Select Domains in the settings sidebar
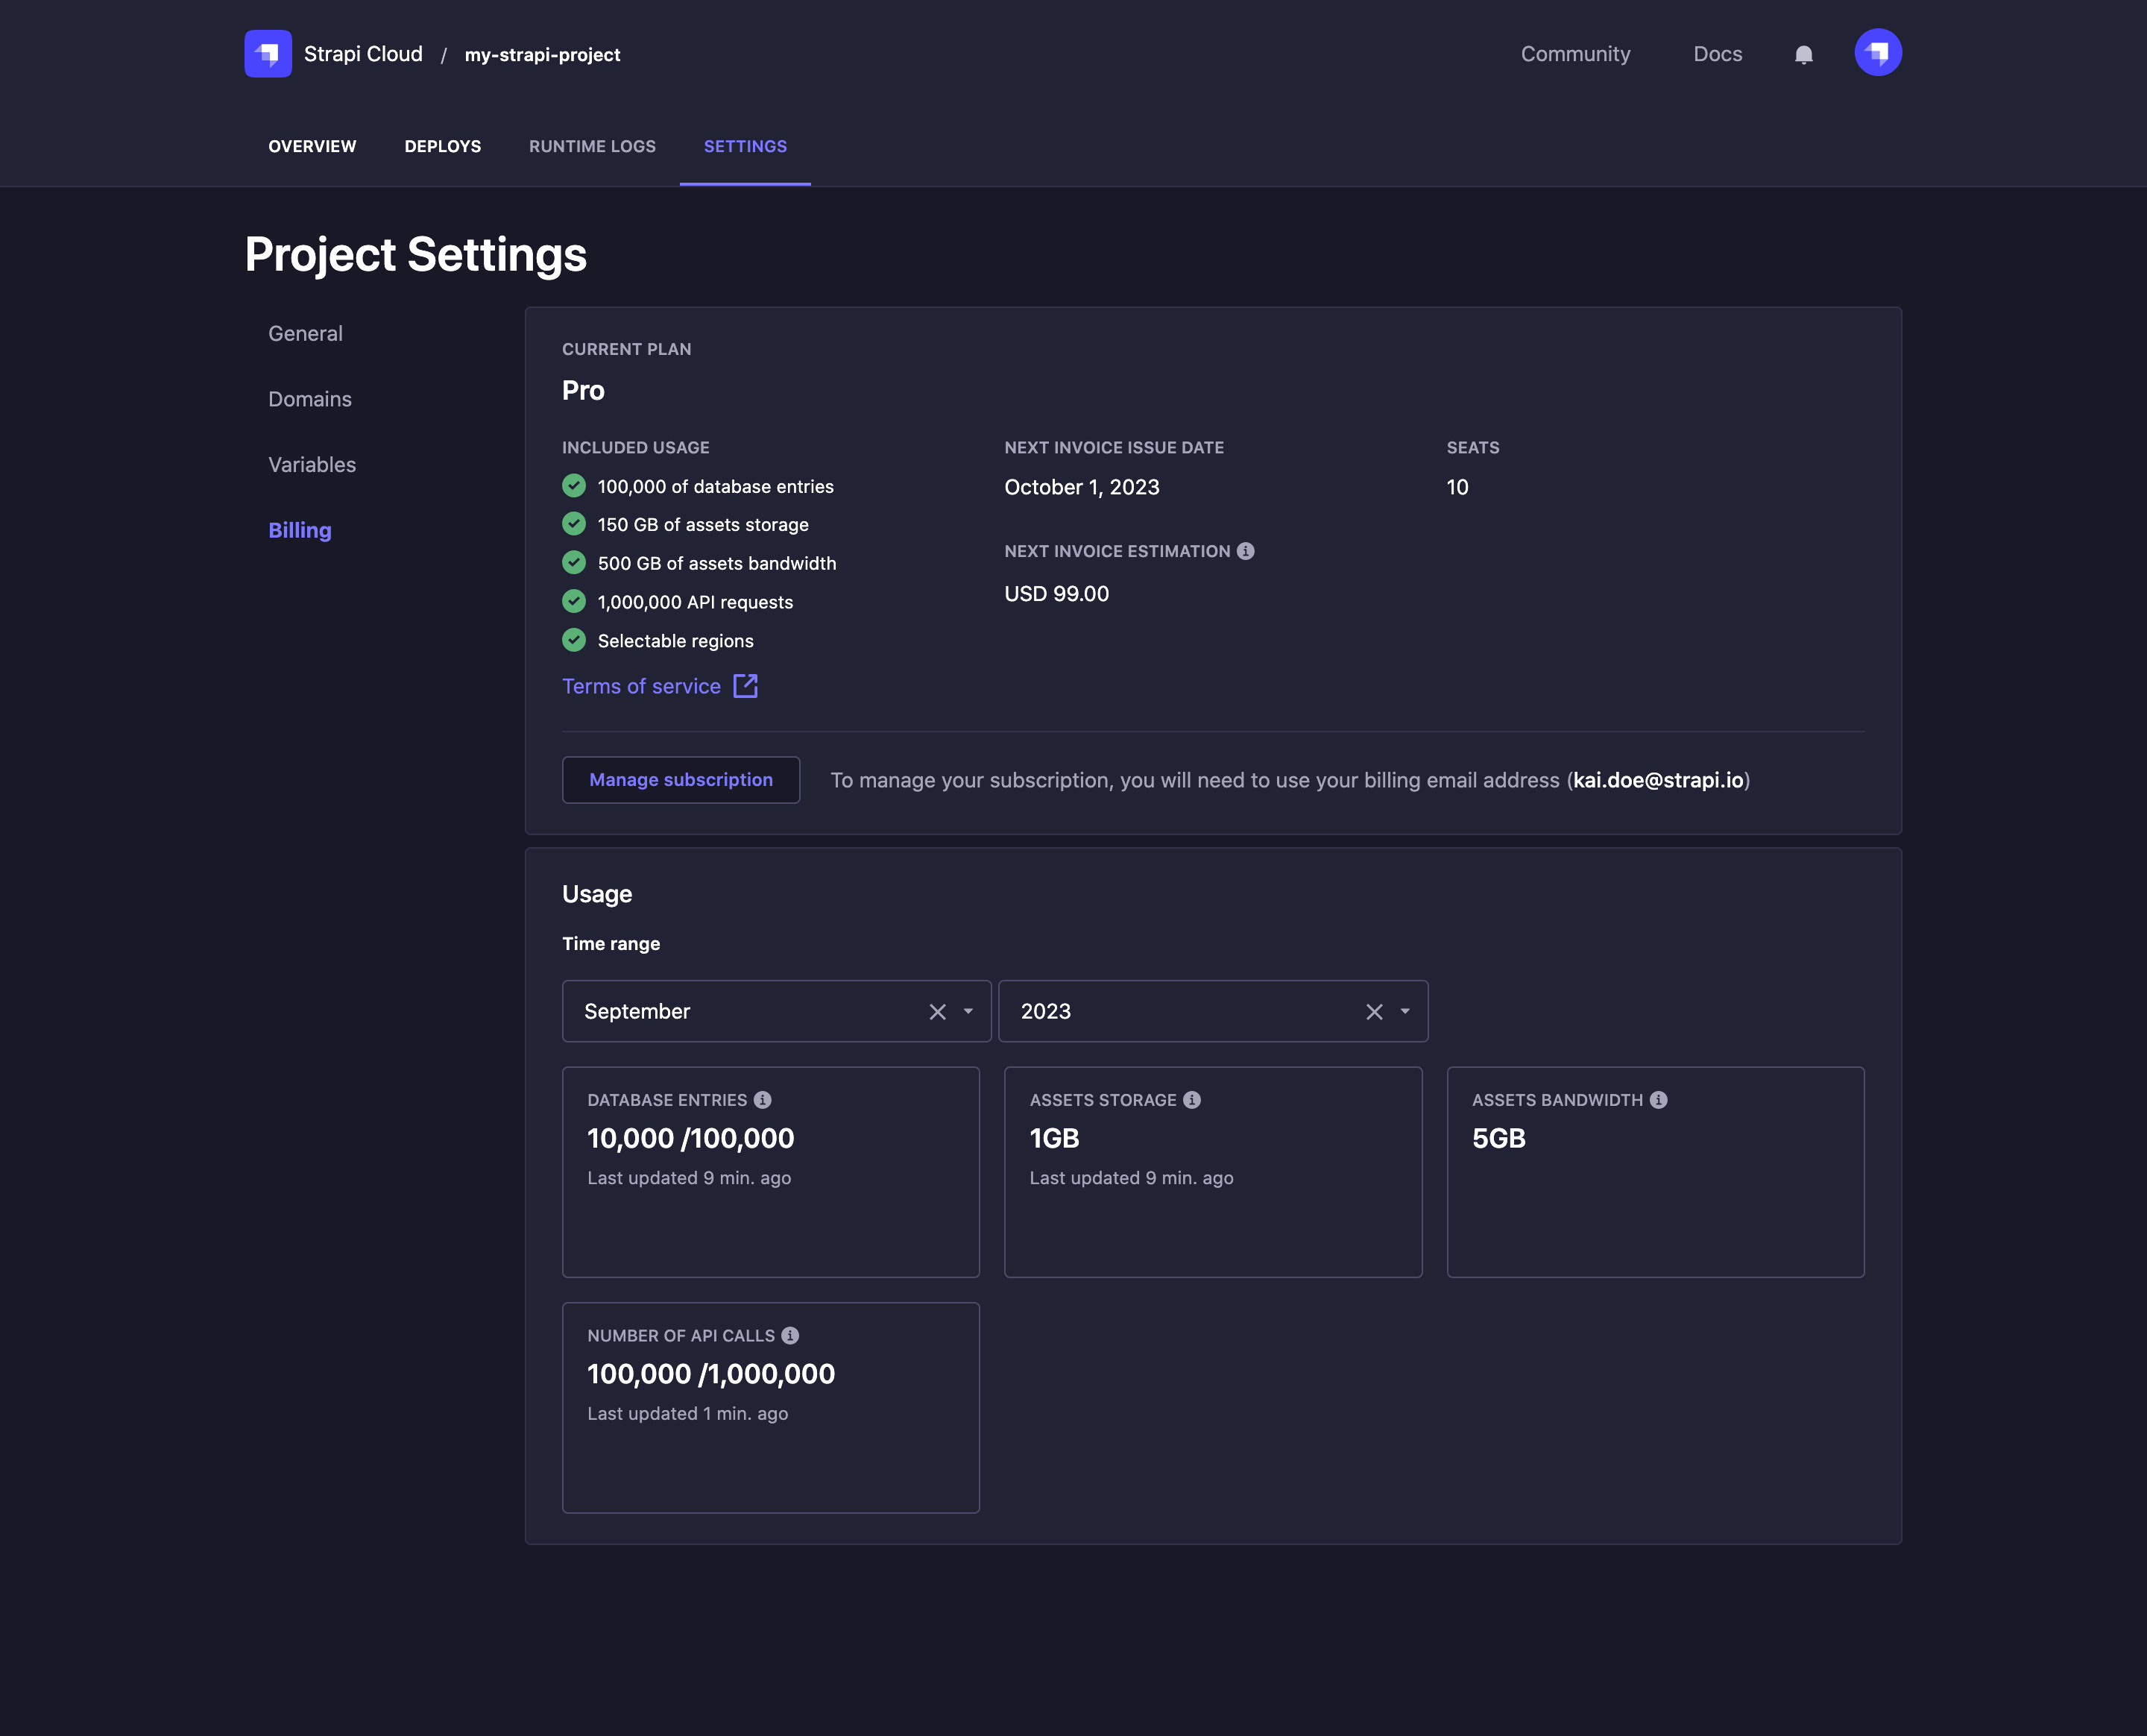Image resolution: width=2147 pixels, height=1736 pixels. click(x=309, y=398)
